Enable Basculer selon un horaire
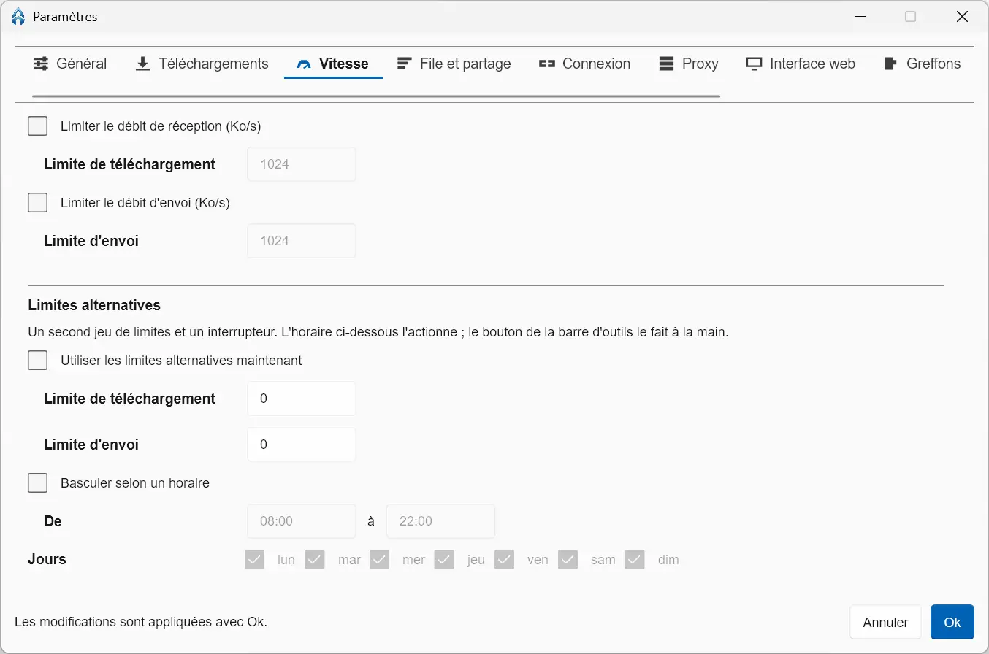Viewport: 989px width, 654px height. [37, 483]
